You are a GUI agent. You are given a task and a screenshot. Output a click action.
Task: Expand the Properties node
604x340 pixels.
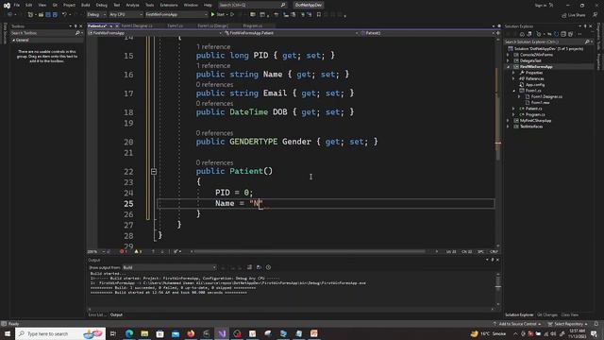(513, 73)
